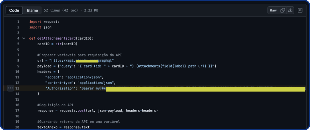Click the "accept" header line
The image size is (310, 130).
coord(74,77)
